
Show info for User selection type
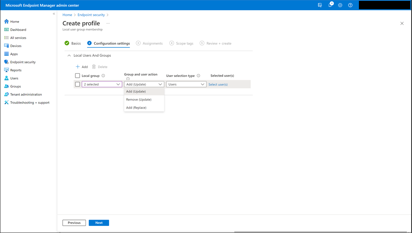(199, 76)
